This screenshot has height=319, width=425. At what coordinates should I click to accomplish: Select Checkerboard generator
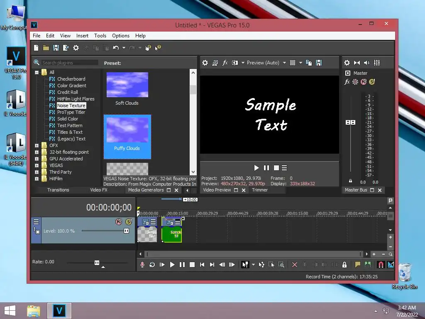(71, 79)
